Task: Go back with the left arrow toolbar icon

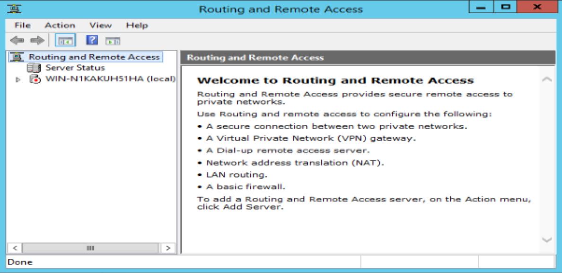Action: tap(17, 41)
